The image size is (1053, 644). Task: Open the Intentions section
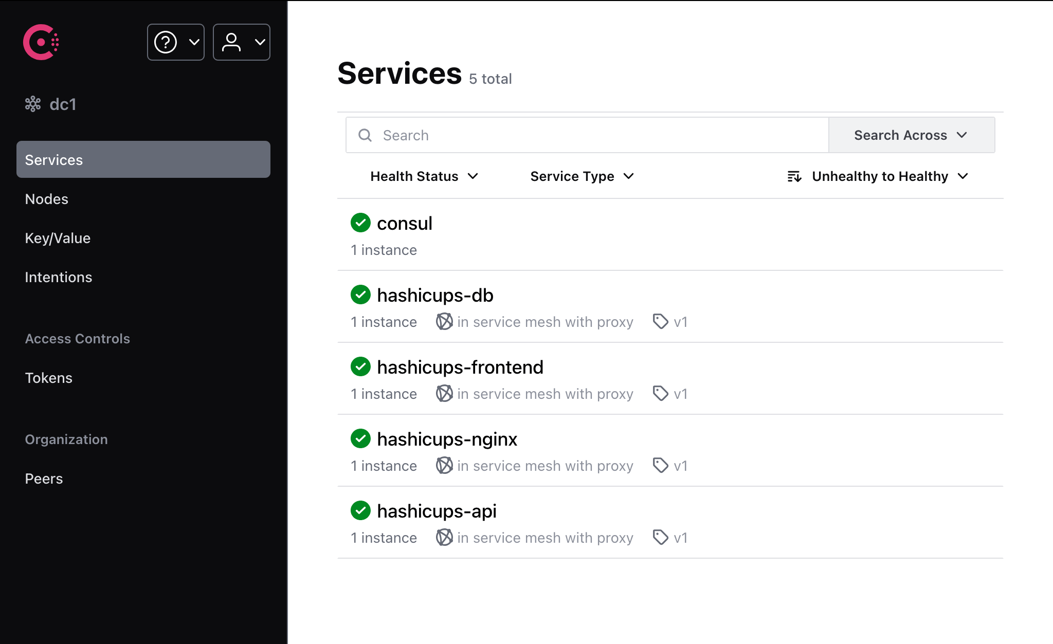tap(58, 277)
